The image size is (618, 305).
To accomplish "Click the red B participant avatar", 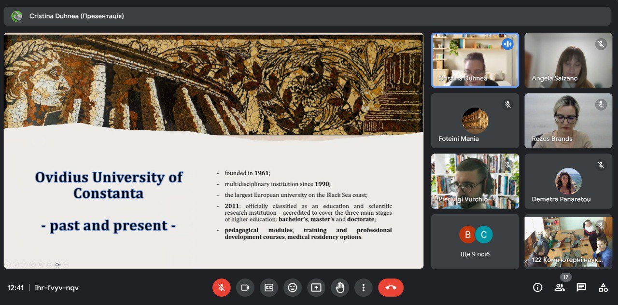I will tap(467, 234).
